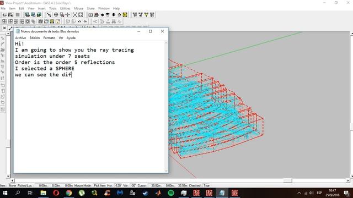Open Notepad's Edición menu
The width and height of the screenshot is (353, 198).
click(35, 38)
